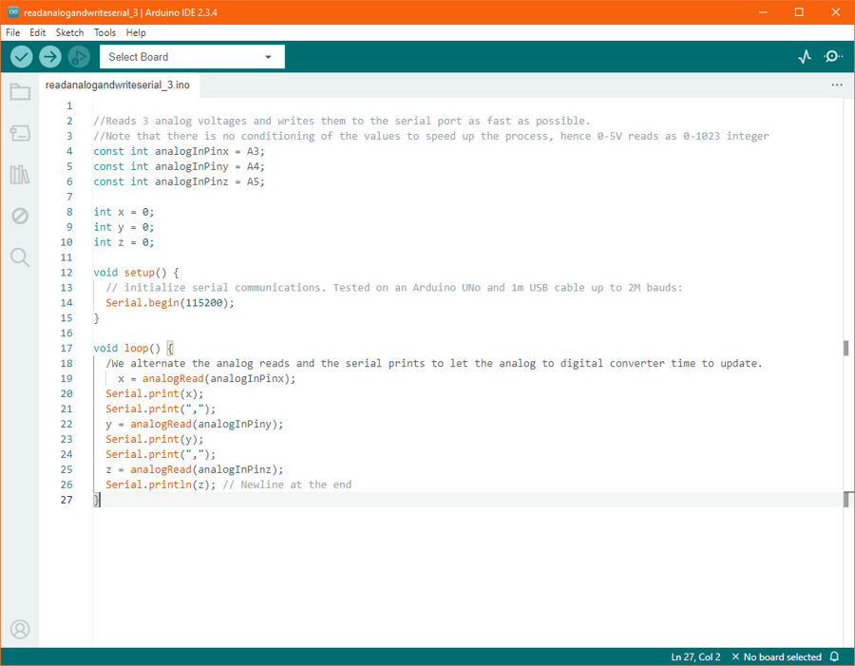Click 'const int analogInPinx = A3;' line
This screenshot has width=855, height=666.
pyautogui.click(x=179, y=151)
